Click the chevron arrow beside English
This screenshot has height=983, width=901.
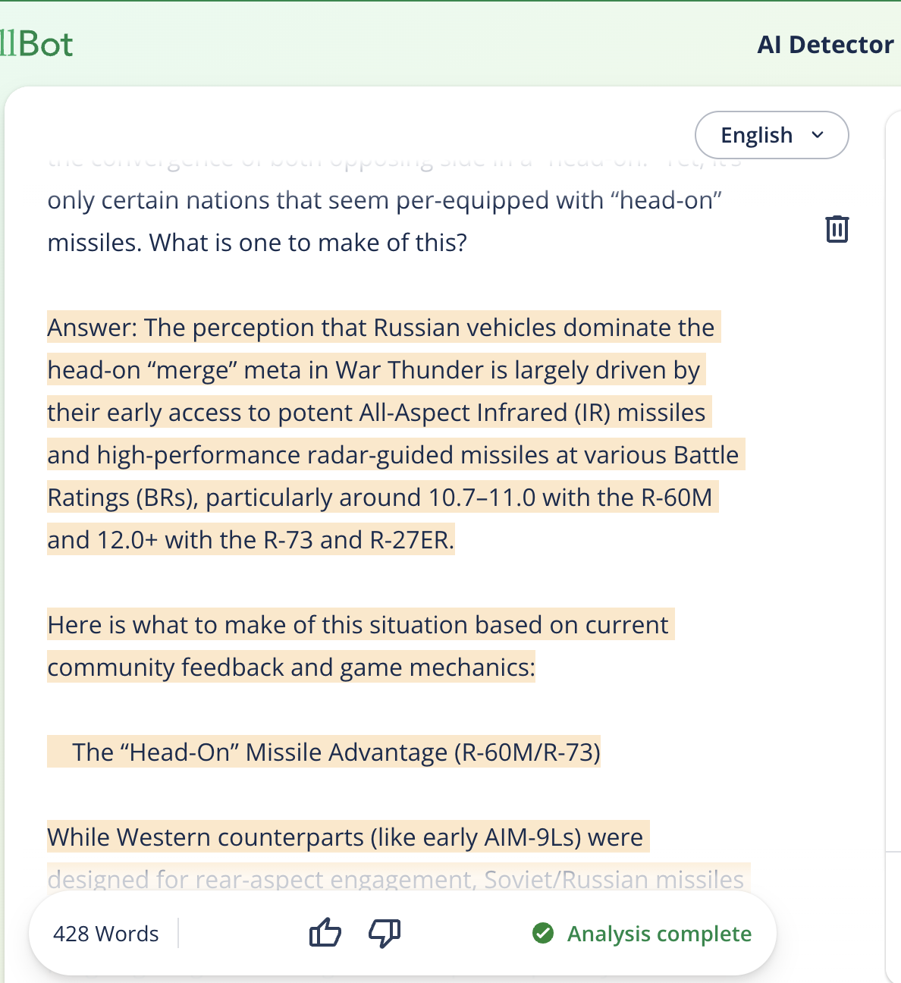coord(818,135)
